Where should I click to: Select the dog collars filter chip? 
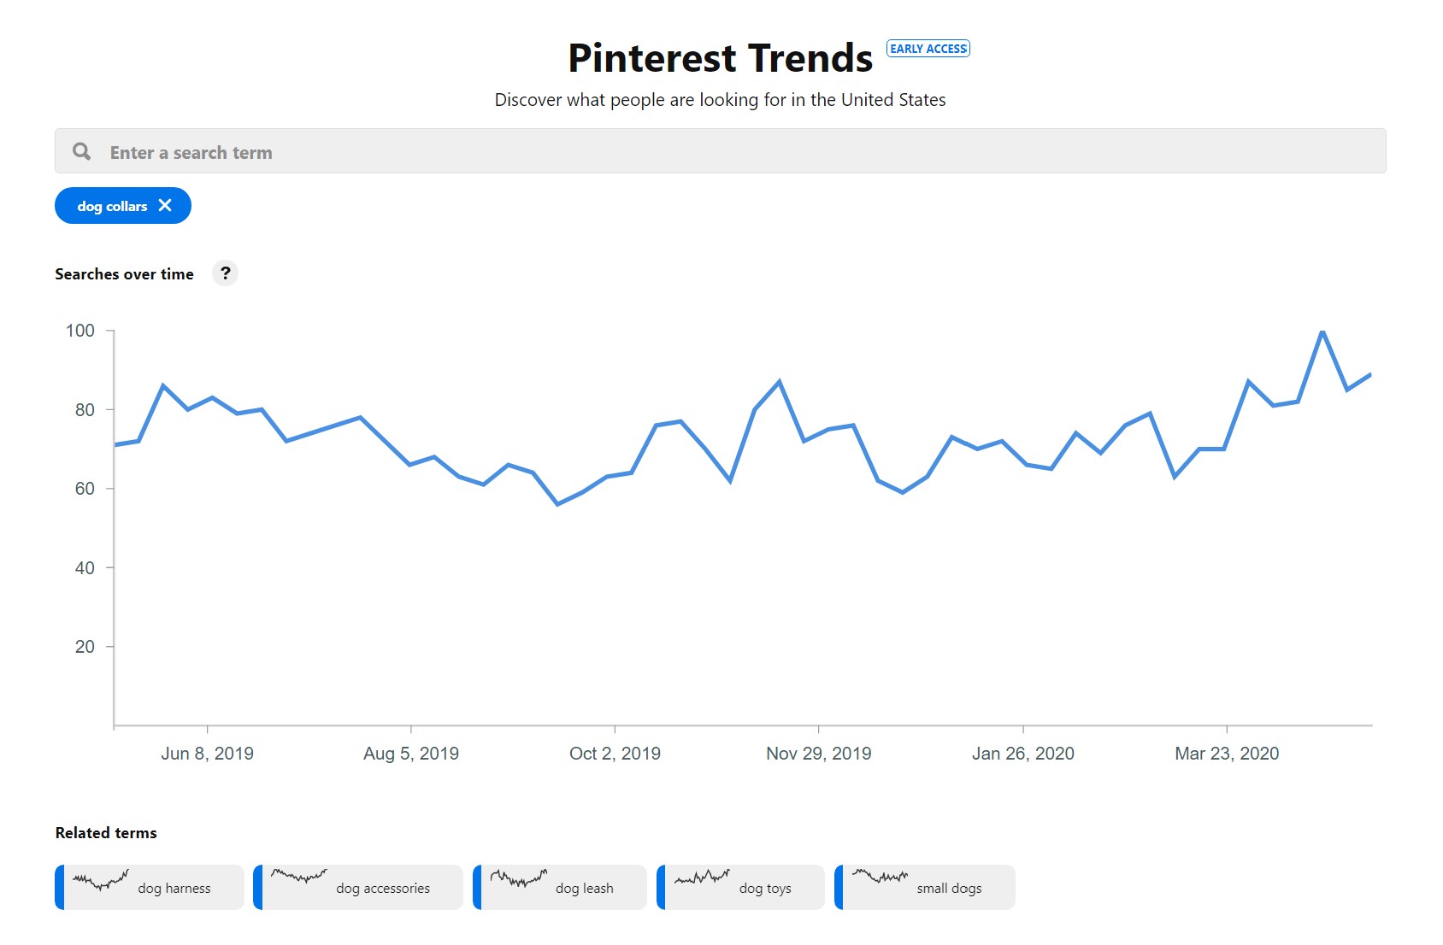tap(111, 206)
